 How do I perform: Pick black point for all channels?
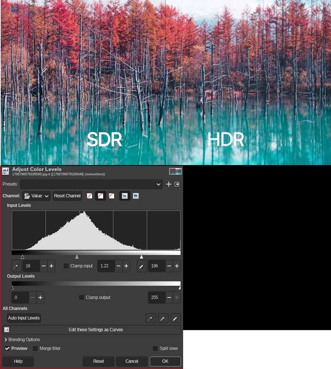tap(151, 318)
